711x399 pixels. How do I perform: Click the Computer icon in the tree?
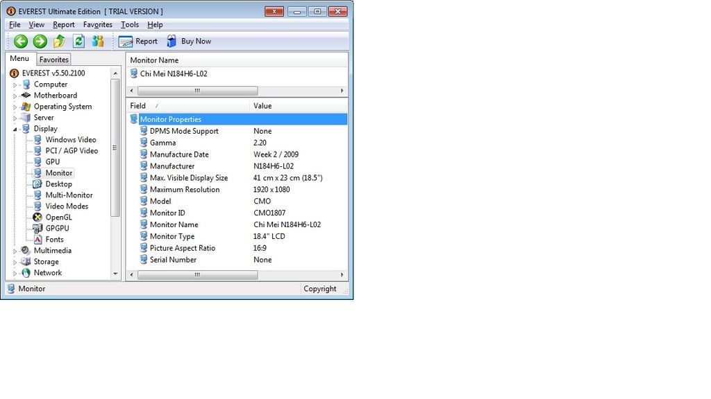[26, 84]
